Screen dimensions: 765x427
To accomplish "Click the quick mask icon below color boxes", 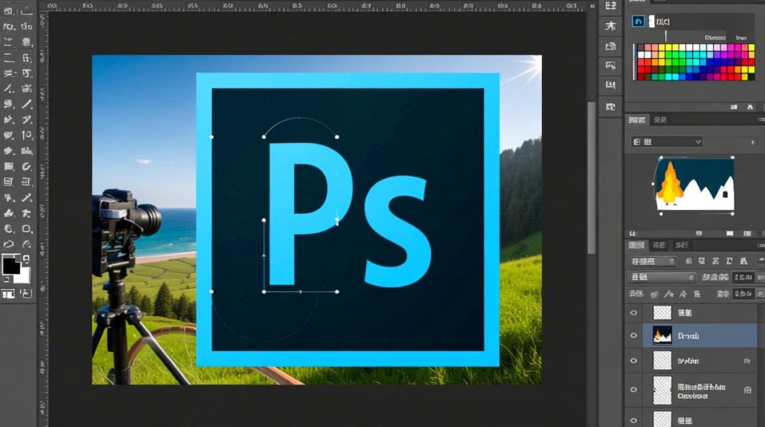I will [9, 294].
